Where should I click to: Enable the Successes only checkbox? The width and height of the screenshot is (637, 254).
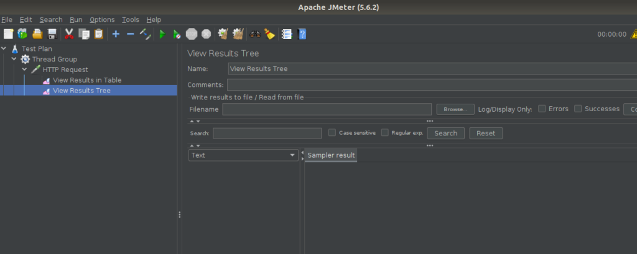(x=578, y=109)
